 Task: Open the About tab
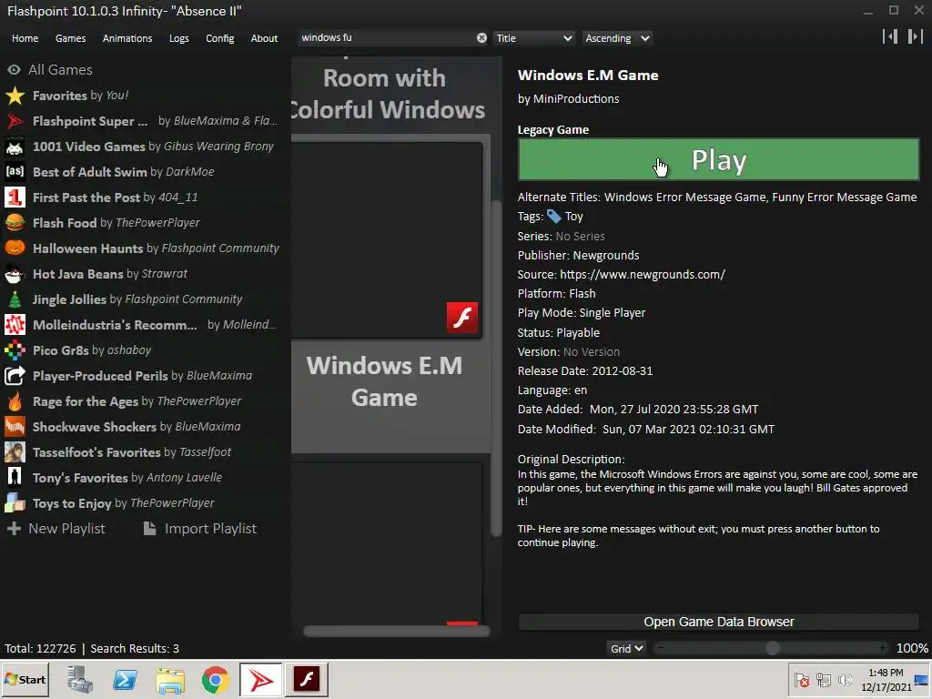(x=264, y=38)
